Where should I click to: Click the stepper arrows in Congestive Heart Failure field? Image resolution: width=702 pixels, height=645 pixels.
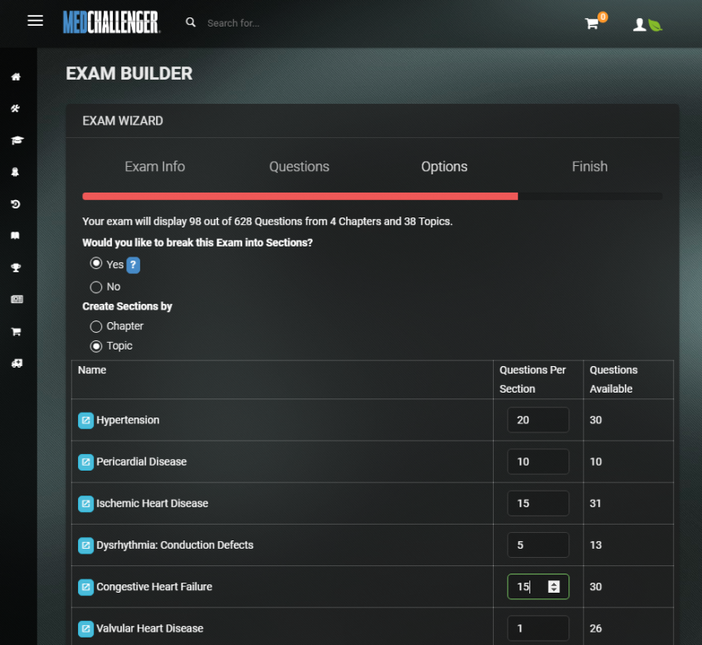(553, 587)
